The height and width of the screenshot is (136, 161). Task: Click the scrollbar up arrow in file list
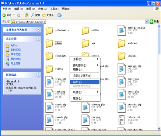(x=159, y=26)
